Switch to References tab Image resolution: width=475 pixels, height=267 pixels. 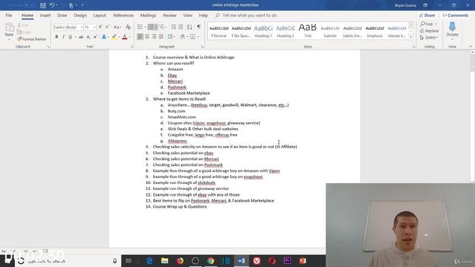click(123, 15)
